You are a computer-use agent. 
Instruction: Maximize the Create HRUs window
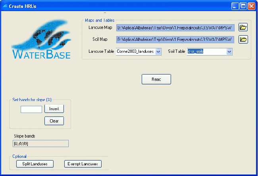244,6
